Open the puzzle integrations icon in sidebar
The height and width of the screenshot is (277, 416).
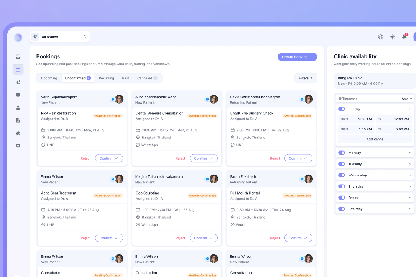(x=18, y=133)
